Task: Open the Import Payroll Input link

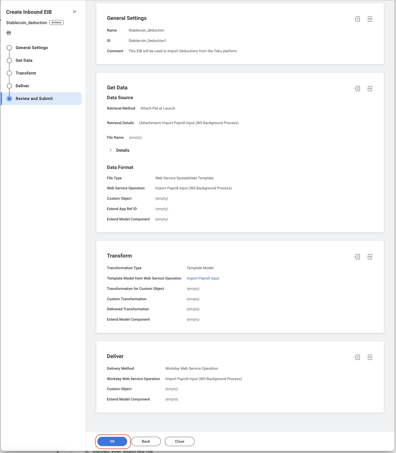Action: [x=203, y=278]
